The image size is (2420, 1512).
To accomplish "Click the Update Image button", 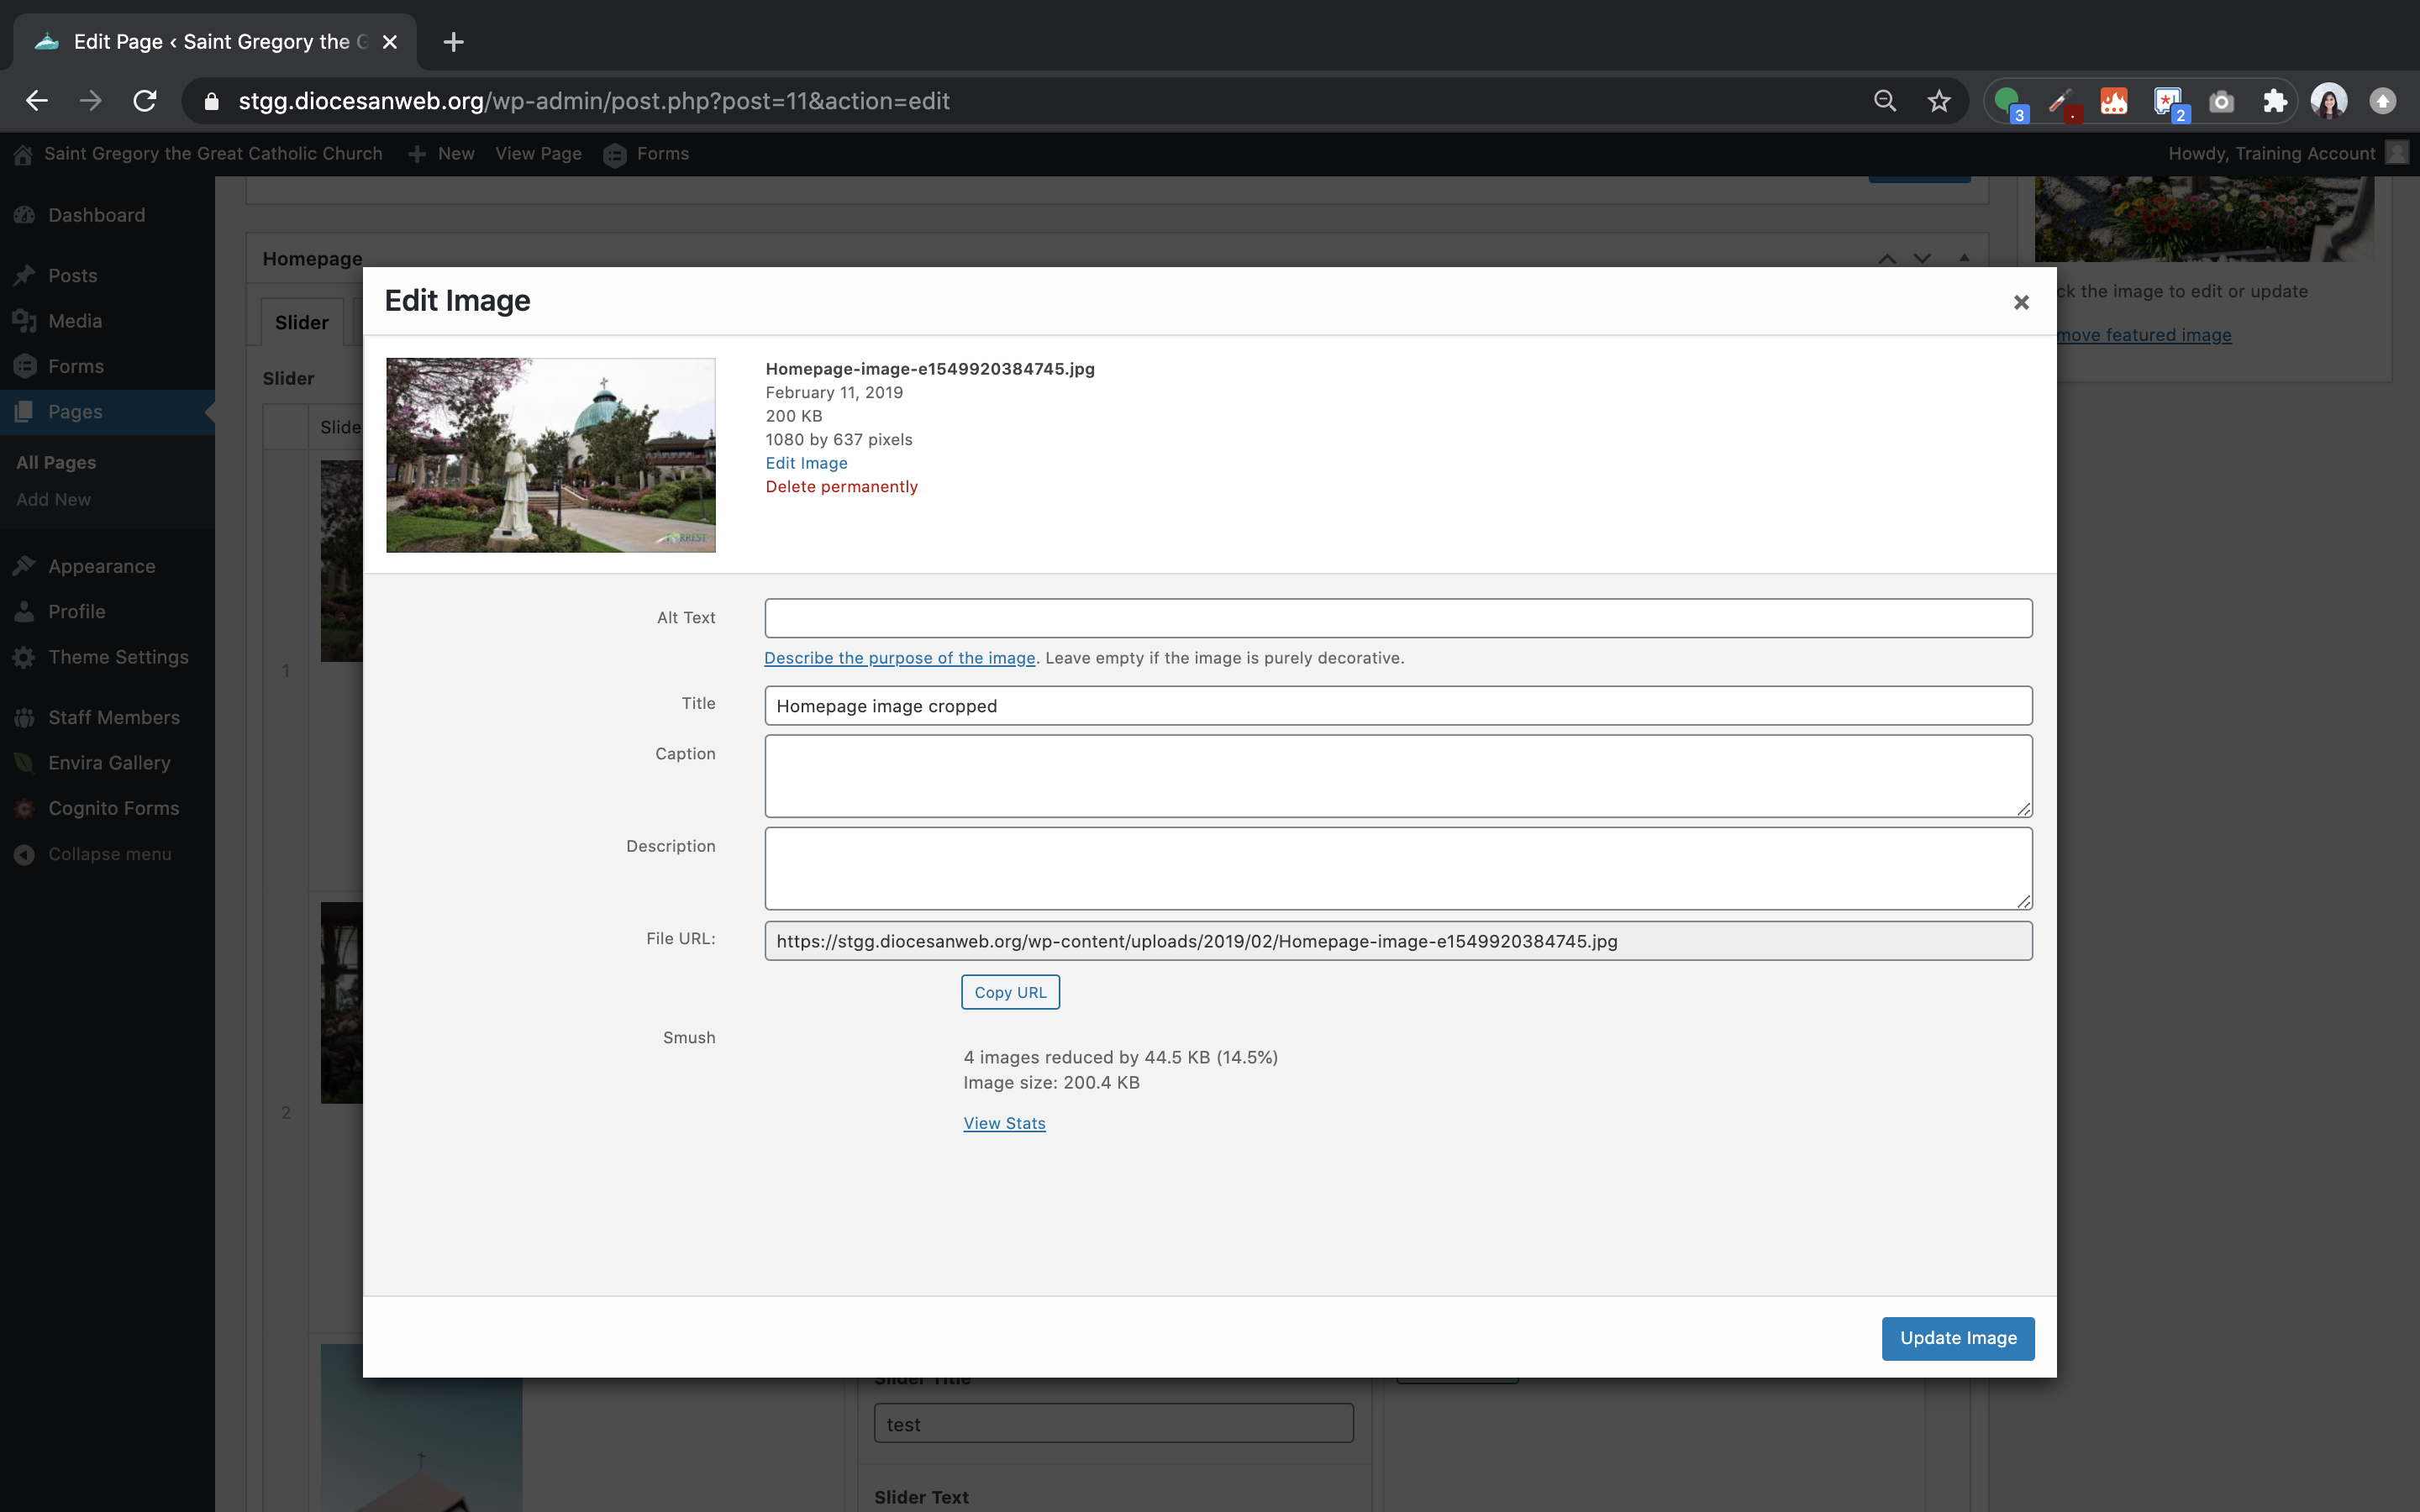I will [x=1957, y=1338].
